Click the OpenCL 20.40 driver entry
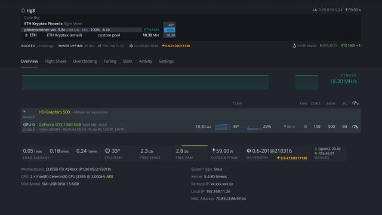Screen dimensions: 382x215 coord(329,149)
